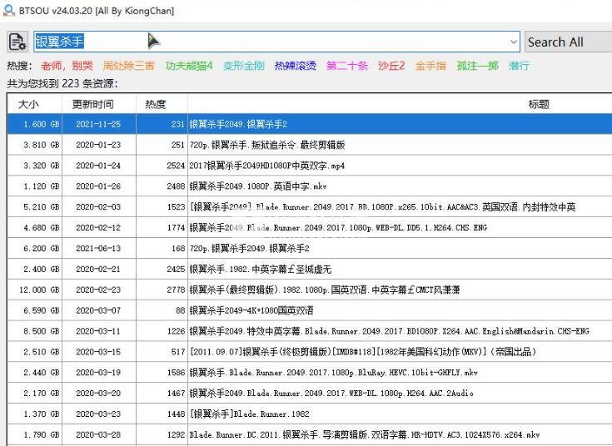
Task: Select row 银翼杀手2049.银翼杀手2 sized 1.600 GB
Action: click(x=310, y=124)
